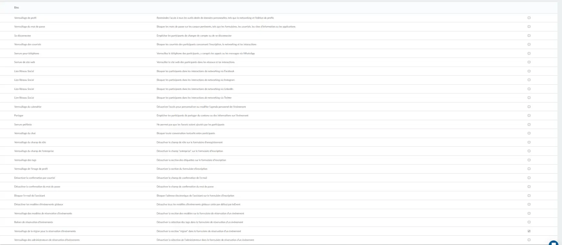Check the Partager row checkbox
Image resolution: width=562 pixels, height=245 pixels.
pyautogui.click(x=529, y=115)
